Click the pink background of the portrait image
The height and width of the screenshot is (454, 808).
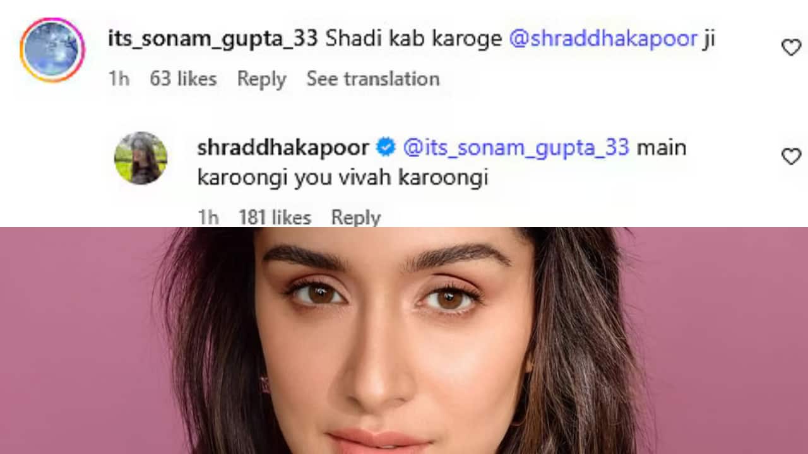click(76, 340)
